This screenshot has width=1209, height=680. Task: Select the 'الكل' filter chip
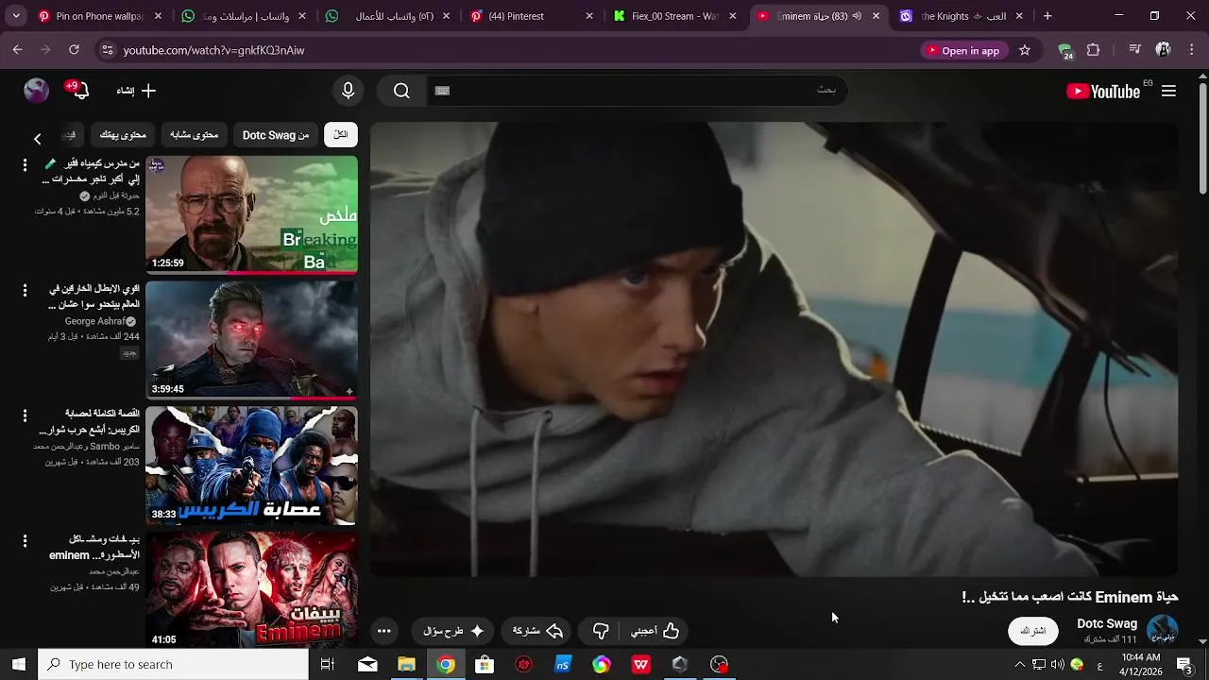[x=340, y=135]
